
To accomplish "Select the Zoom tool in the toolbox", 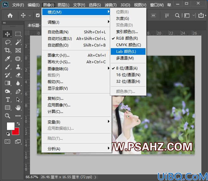I will 8,116.
